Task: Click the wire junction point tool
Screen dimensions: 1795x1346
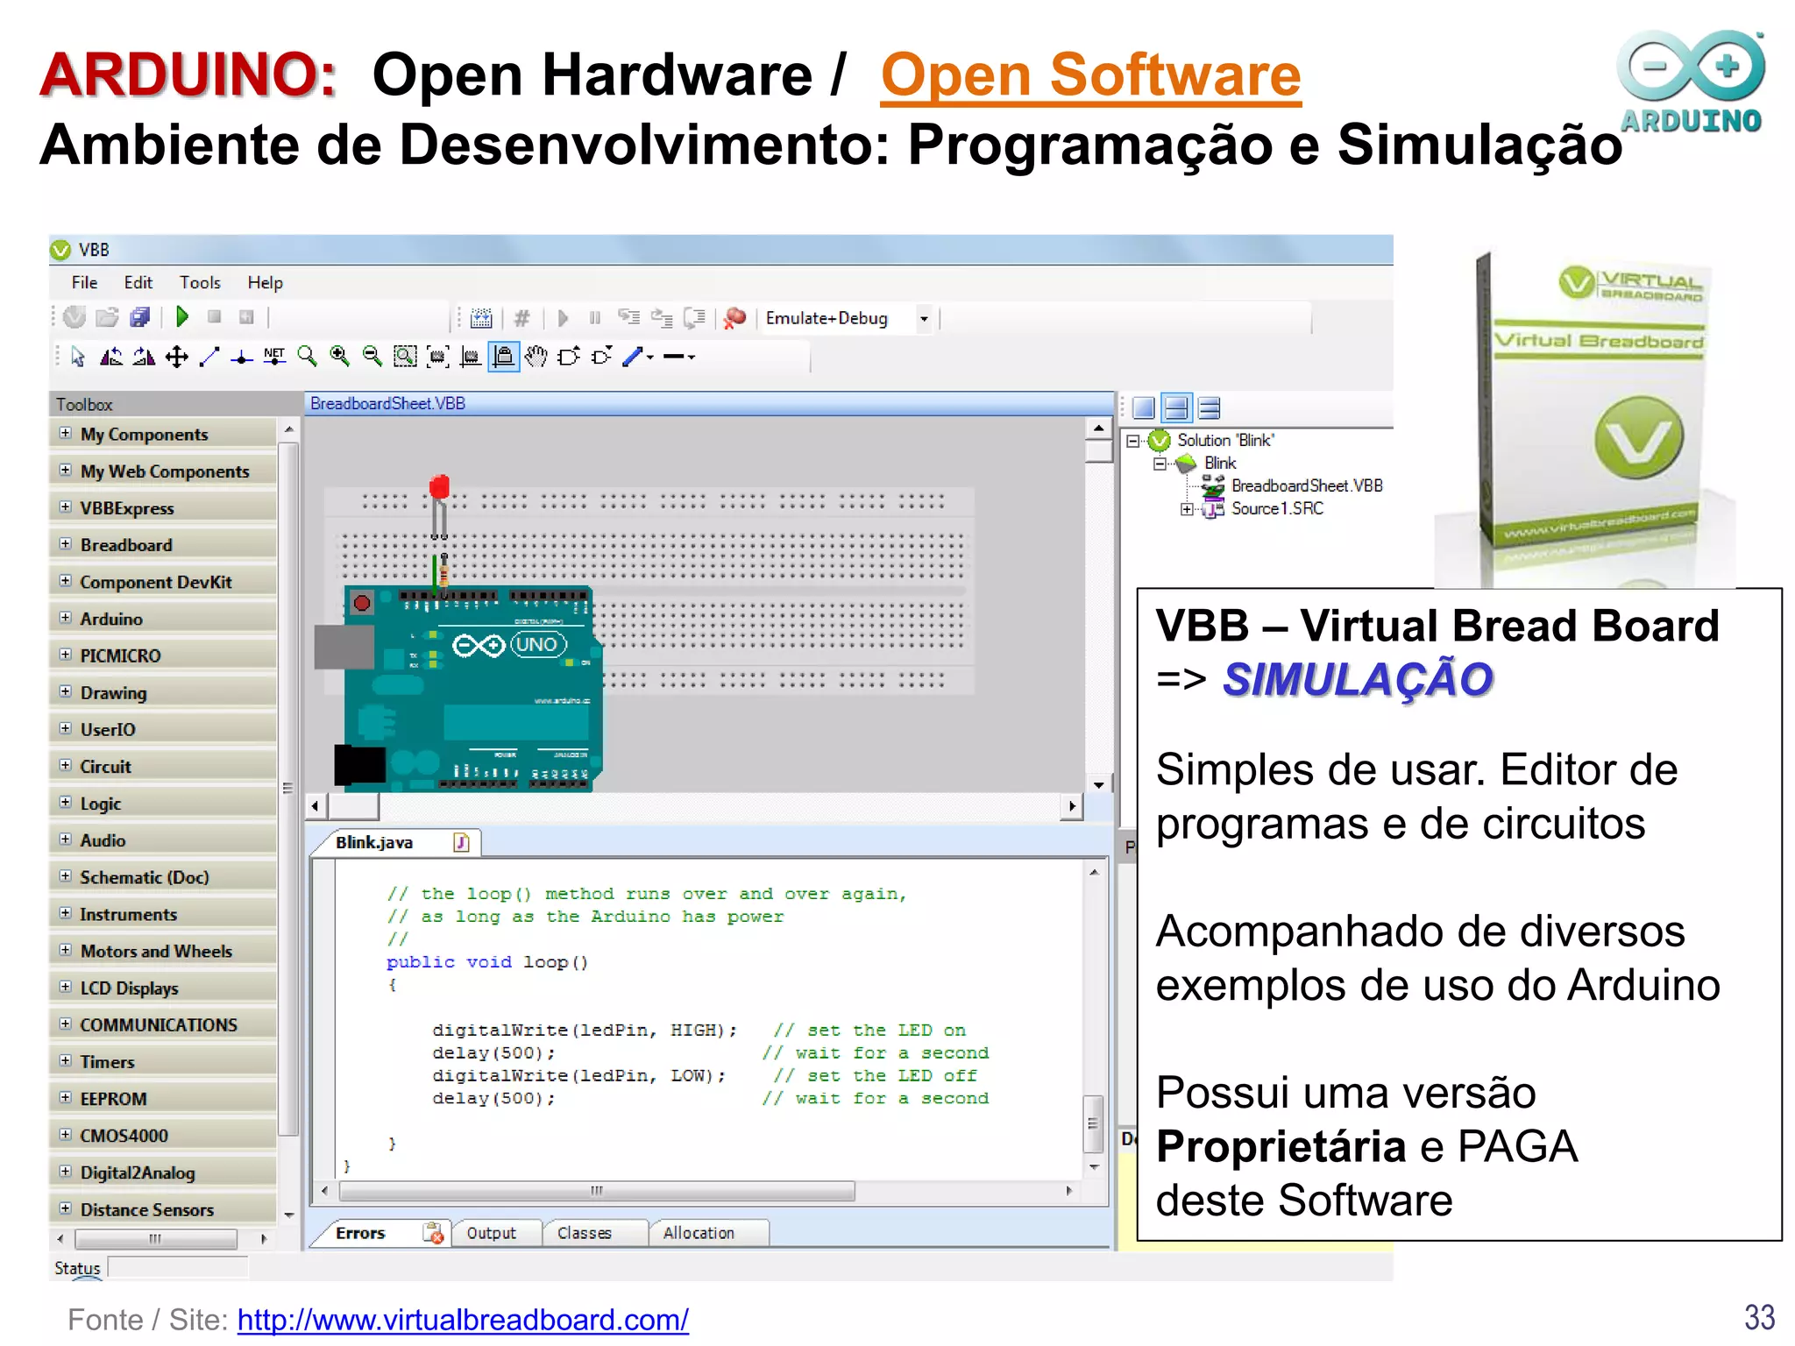Action: click(242, 358)
